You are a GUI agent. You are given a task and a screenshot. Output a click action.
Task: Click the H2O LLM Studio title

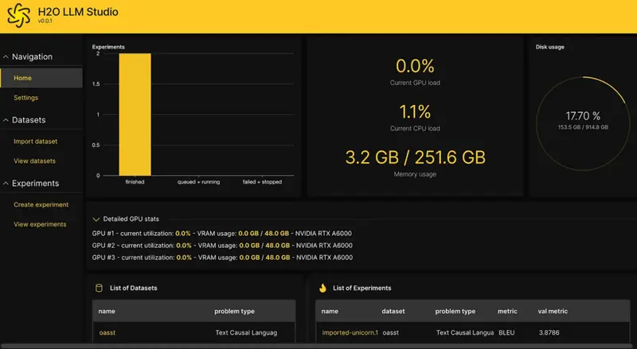(x=78, y=12)
